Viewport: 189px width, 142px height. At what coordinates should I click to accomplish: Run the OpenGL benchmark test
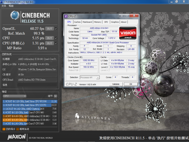50,29
